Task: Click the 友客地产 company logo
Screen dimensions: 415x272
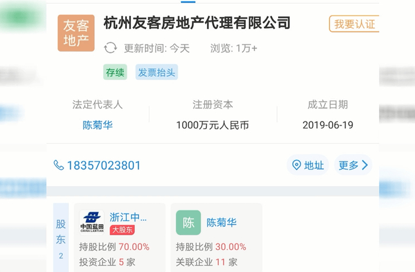Action: coord(76,33)
